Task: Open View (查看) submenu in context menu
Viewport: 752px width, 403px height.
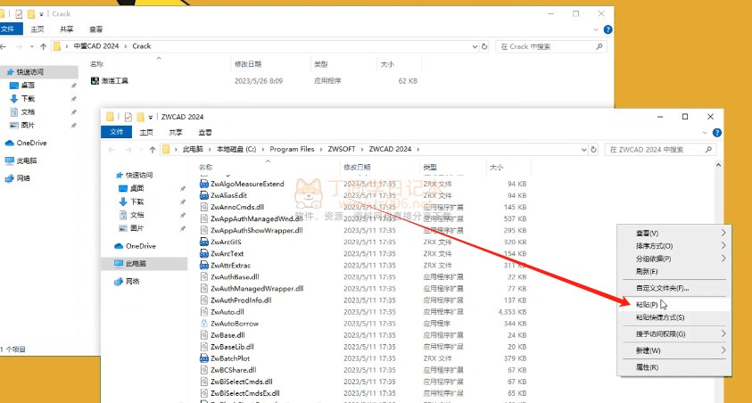Action: 673,233
